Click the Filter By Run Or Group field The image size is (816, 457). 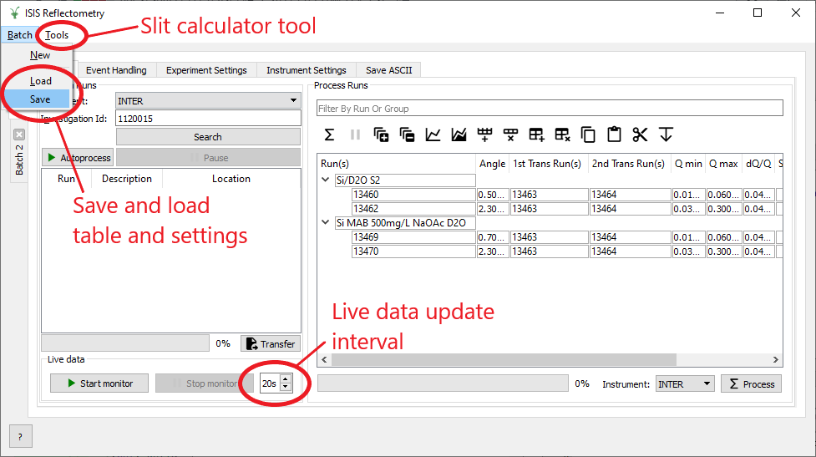click(550, 109)
